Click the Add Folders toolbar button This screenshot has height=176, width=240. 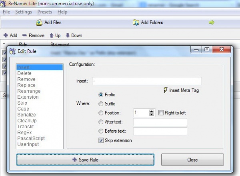point(148,22)
